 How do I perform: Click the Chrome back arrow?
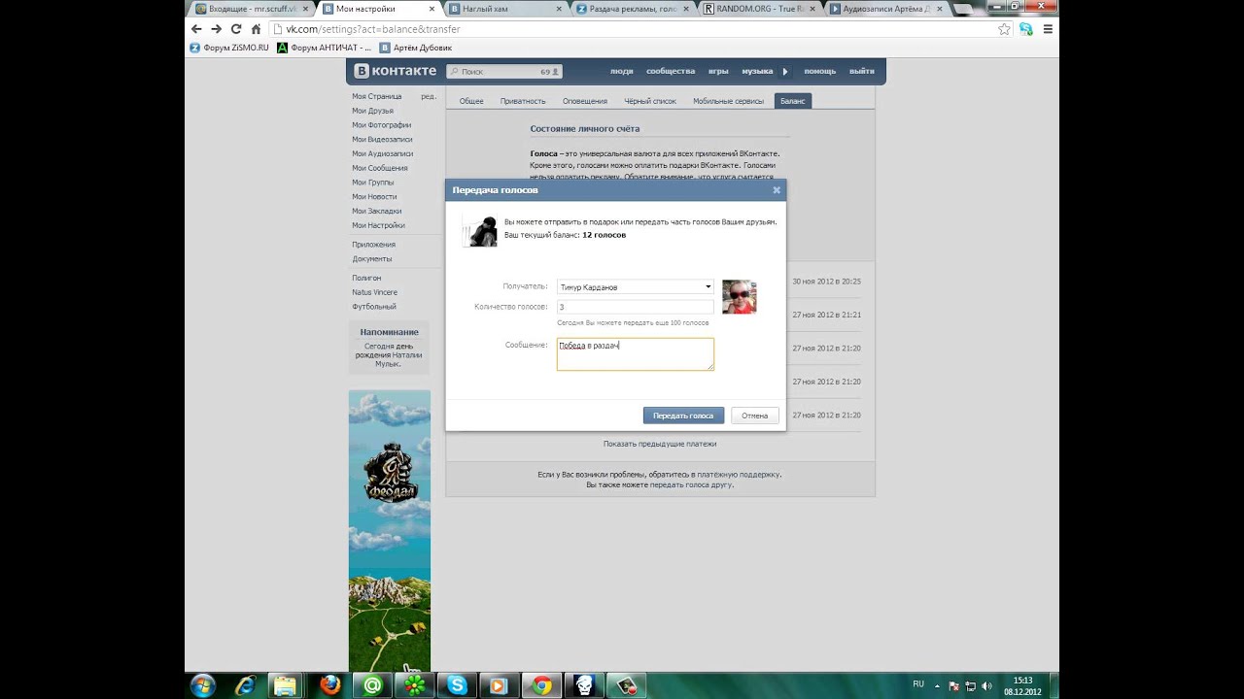tap(196, 29)
